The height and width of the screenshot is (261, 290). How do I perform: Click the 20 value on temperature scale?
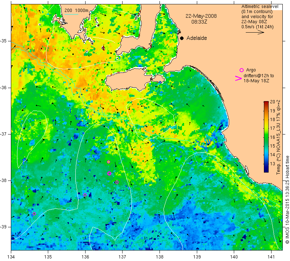click(273, 102)
